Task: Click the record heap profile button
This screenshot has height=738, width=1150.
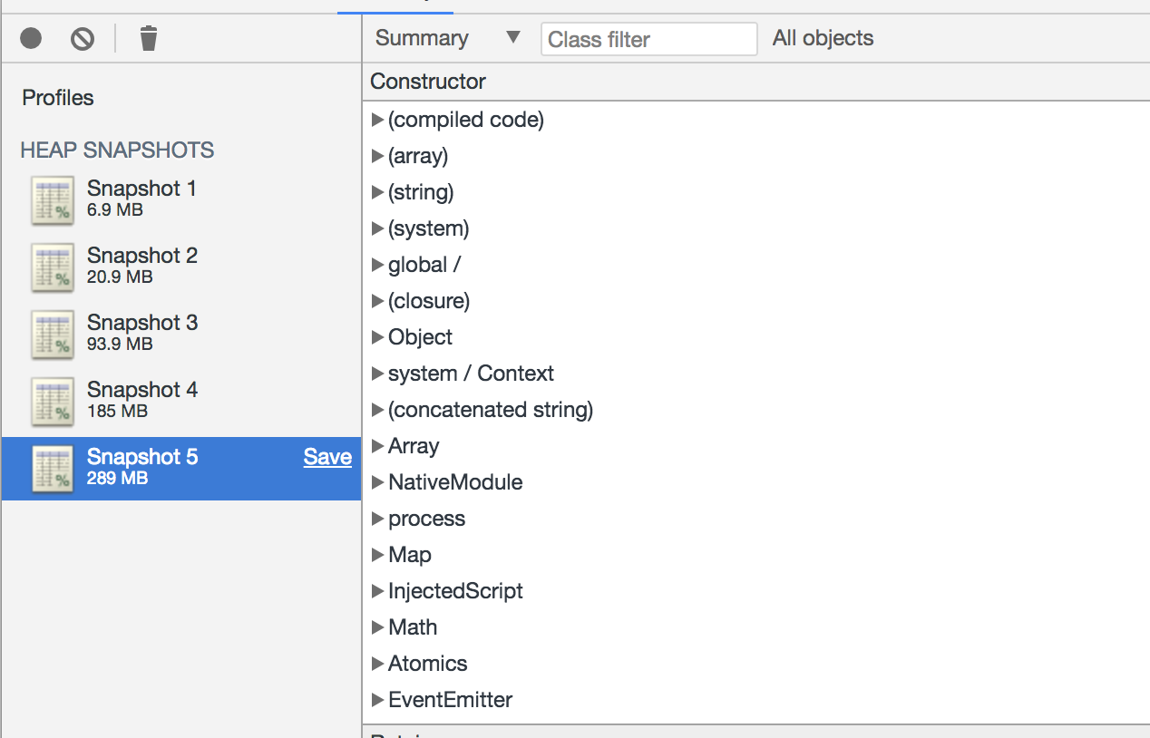Action: pyautogui.click(x=31, y=38)
